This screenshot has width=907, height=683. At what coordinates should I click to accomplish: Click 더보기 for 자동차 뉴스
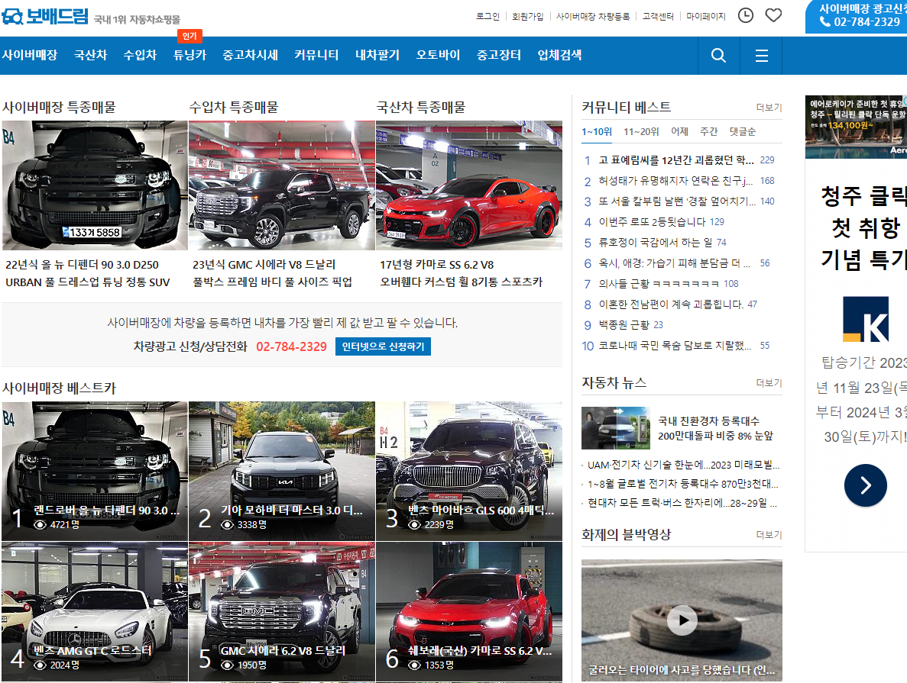tap(769, 383)
